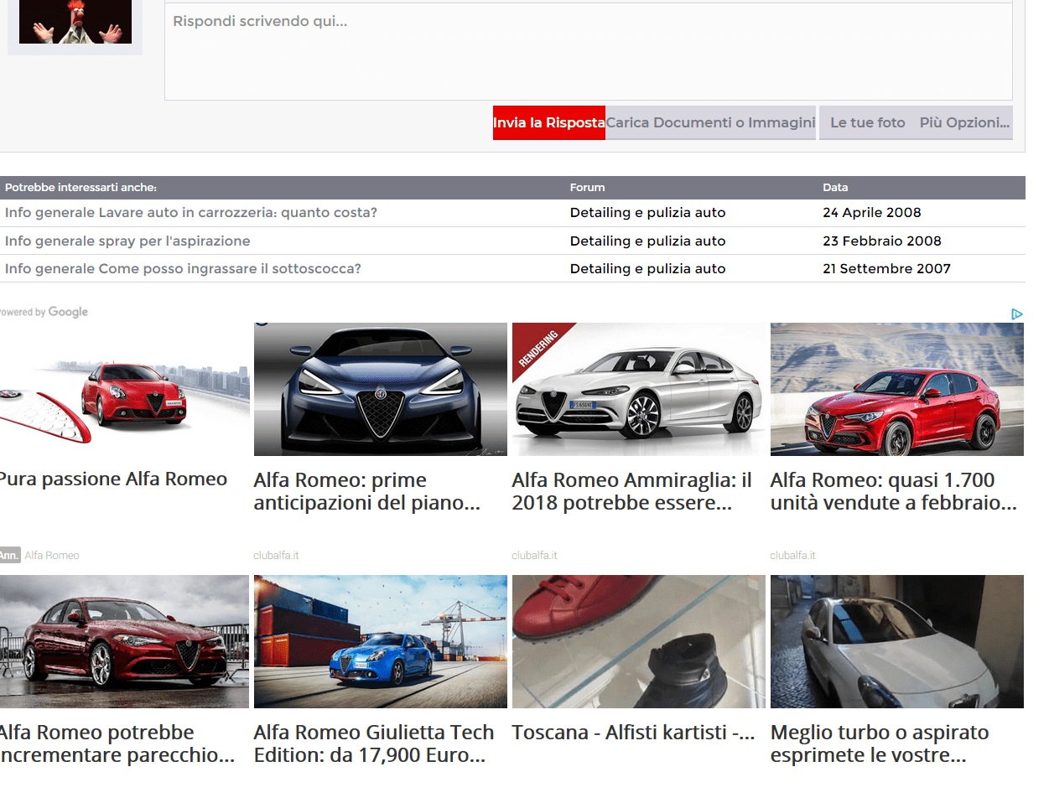Select the date text '23 Febbraio 2008'
This screenshot has width=1049, height=803.
(x=882, y=241)
